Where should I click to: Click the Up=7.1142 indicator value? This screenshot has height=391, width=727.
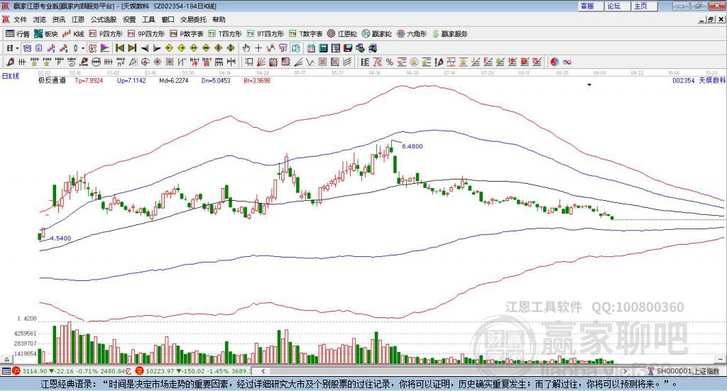pos(131,81)
